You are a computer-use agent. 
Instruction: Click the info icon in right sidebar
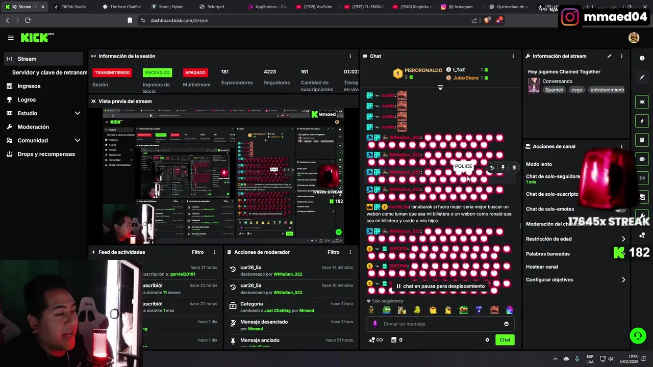(x=642, y=58)
